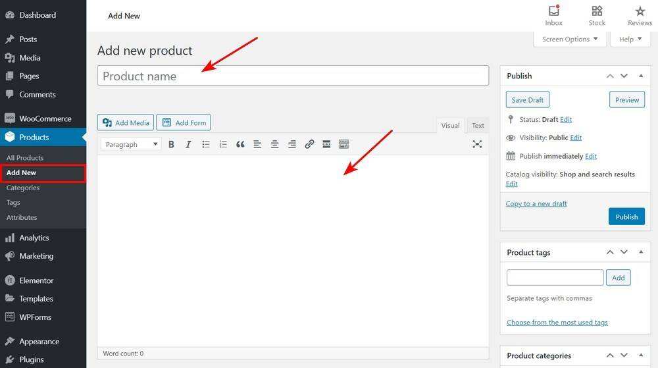Create a bulleted list
The image size is (658, 368).
(205, 144)
